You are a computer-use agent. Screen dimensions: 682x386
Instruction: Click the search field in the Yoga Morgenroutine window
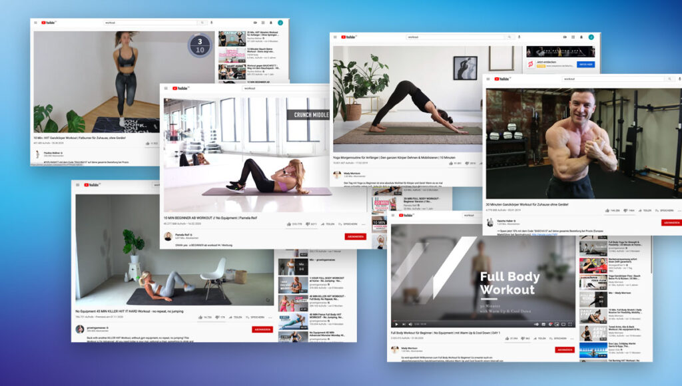[x=456, y=37]
